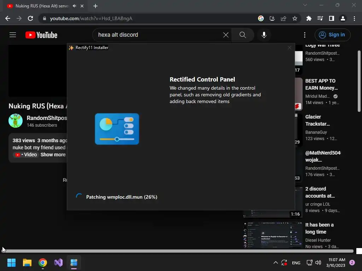Open Windows Start menu
This screenshot has height=271, width=362.
click(x=11, y=263)
